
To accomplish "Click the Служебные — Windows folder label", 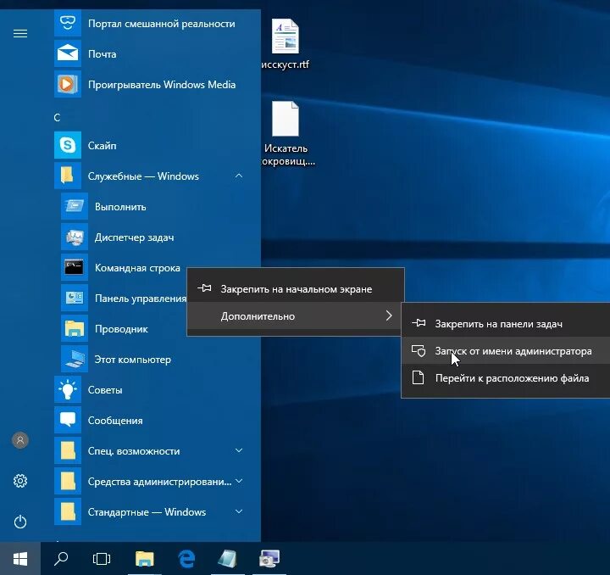I will pos(143,176).
